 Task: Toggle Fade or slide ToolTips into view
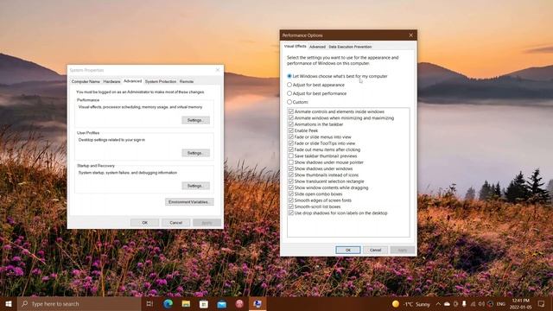point(291,143)
